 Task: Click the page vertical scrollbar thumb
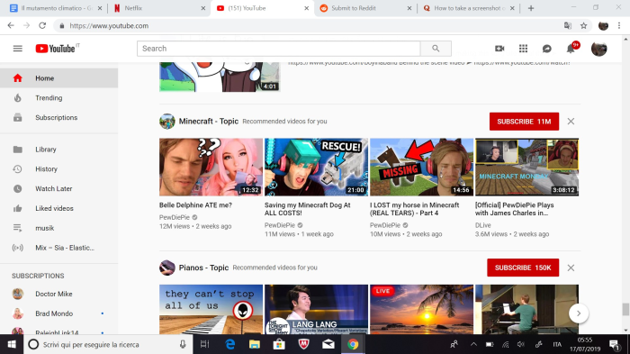point(625,310)
